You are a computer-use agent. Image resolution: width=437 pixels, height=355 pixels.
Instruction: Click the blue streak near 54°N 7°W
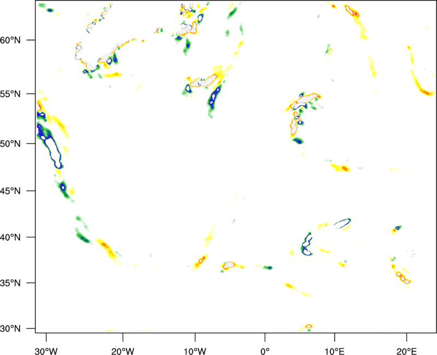click(x=215, y=98)
